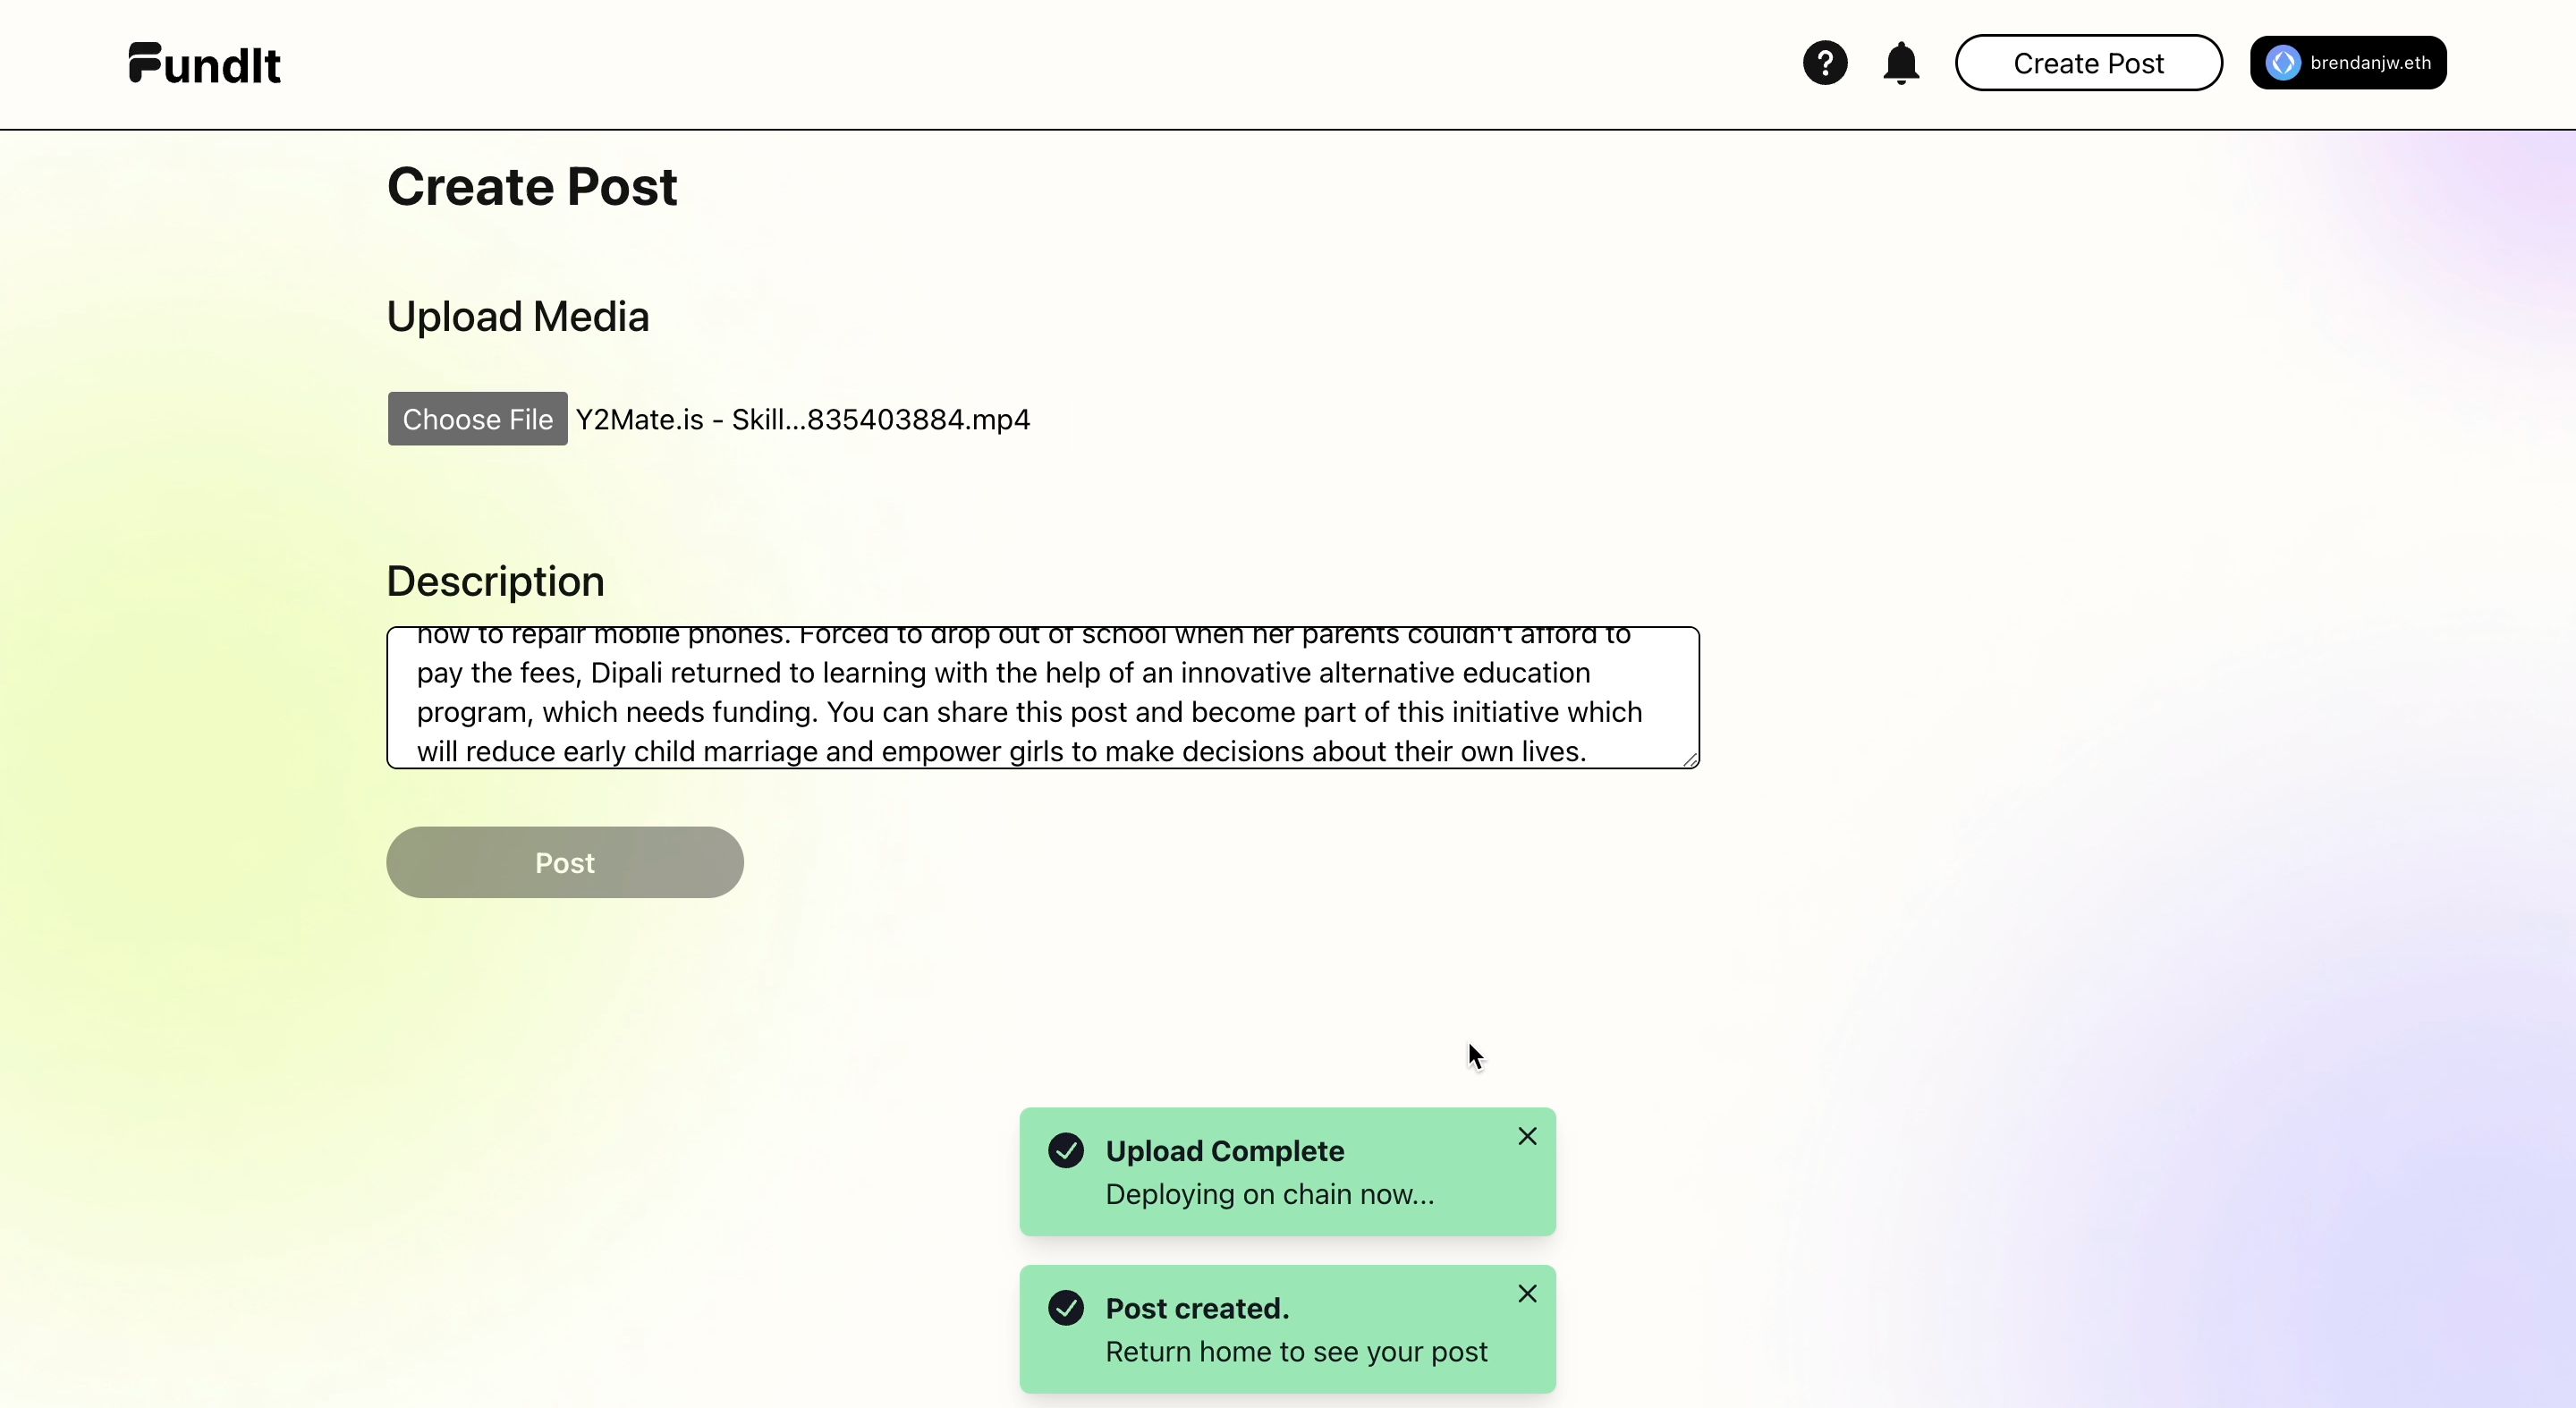The width and height of the screenshot is (2576, 1408).
Task: Toggle the brendanjw.eth account dropdown
Action: [2349, 63]
